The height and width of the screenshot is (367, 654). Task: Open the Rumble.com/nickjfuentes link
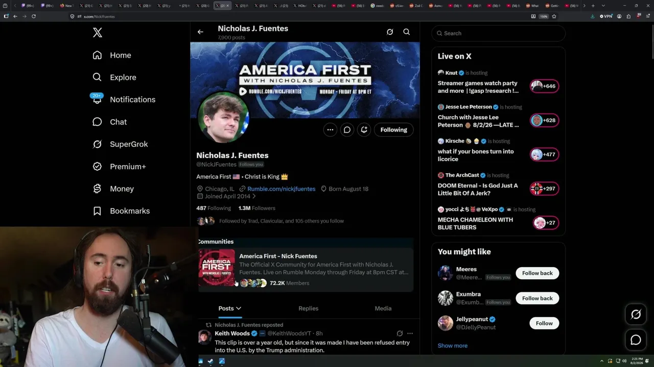coord(282,189)
